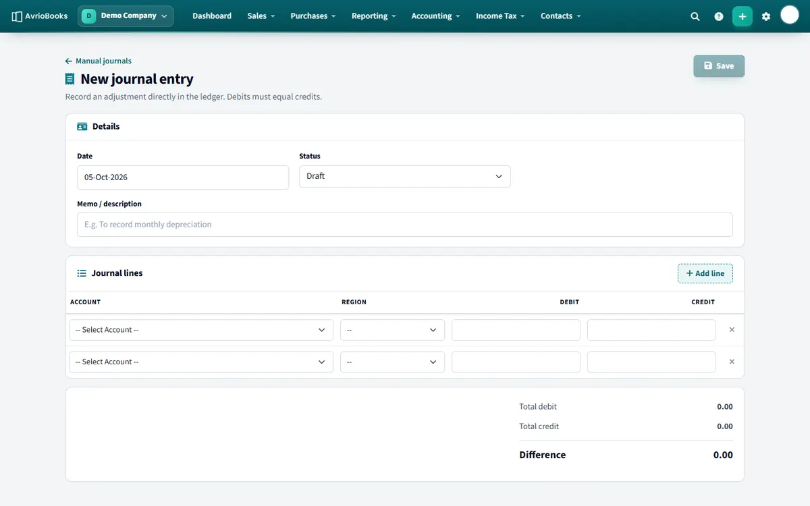The width and height of the screenshot is (810, 506).
Task: Click the "Journal lines" section title
Action: tap(117, 273)
